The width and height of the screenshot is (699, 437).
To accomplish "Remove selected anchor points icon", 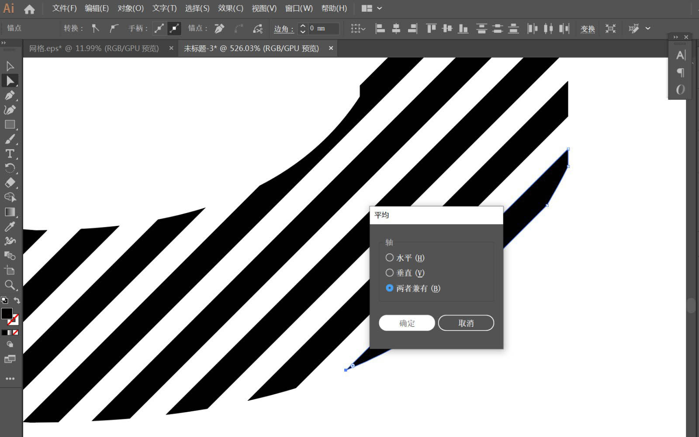I will coord(219,29).
